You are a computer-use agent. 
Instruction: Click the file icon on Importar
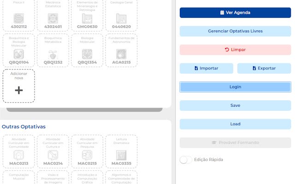point(196,68)
